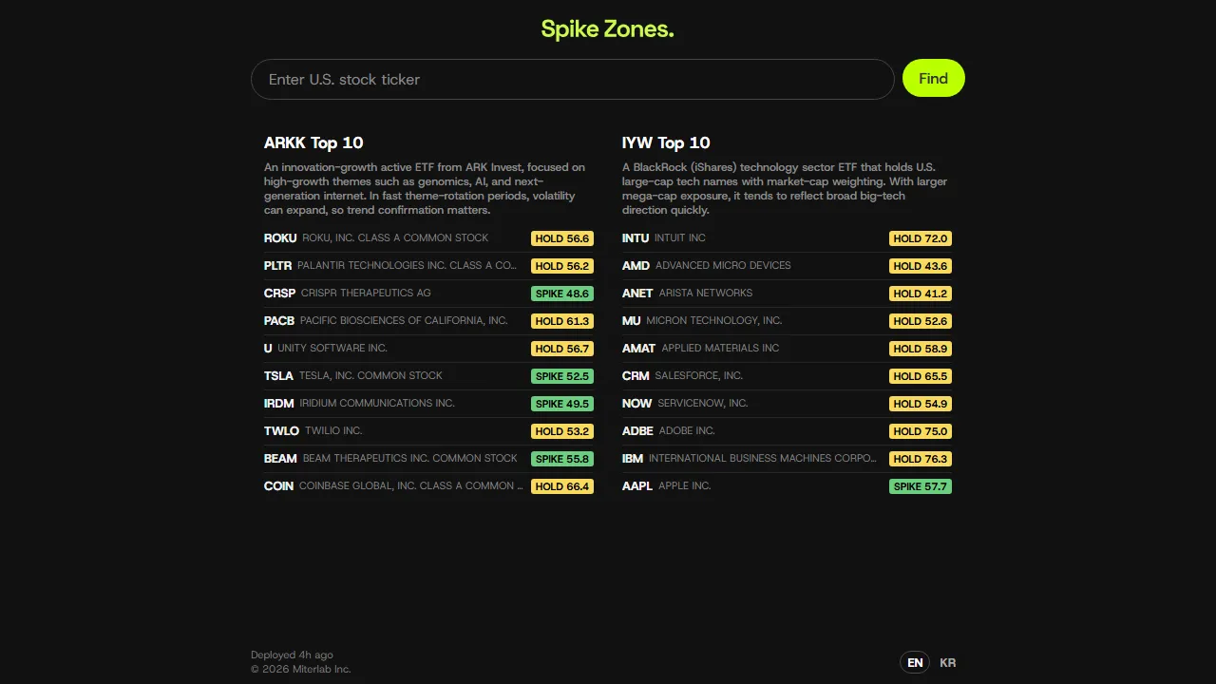This screenshot has width=1216, height=684.
Task: Switch to the IYW Top 10 section
Action: pos(666,142)
